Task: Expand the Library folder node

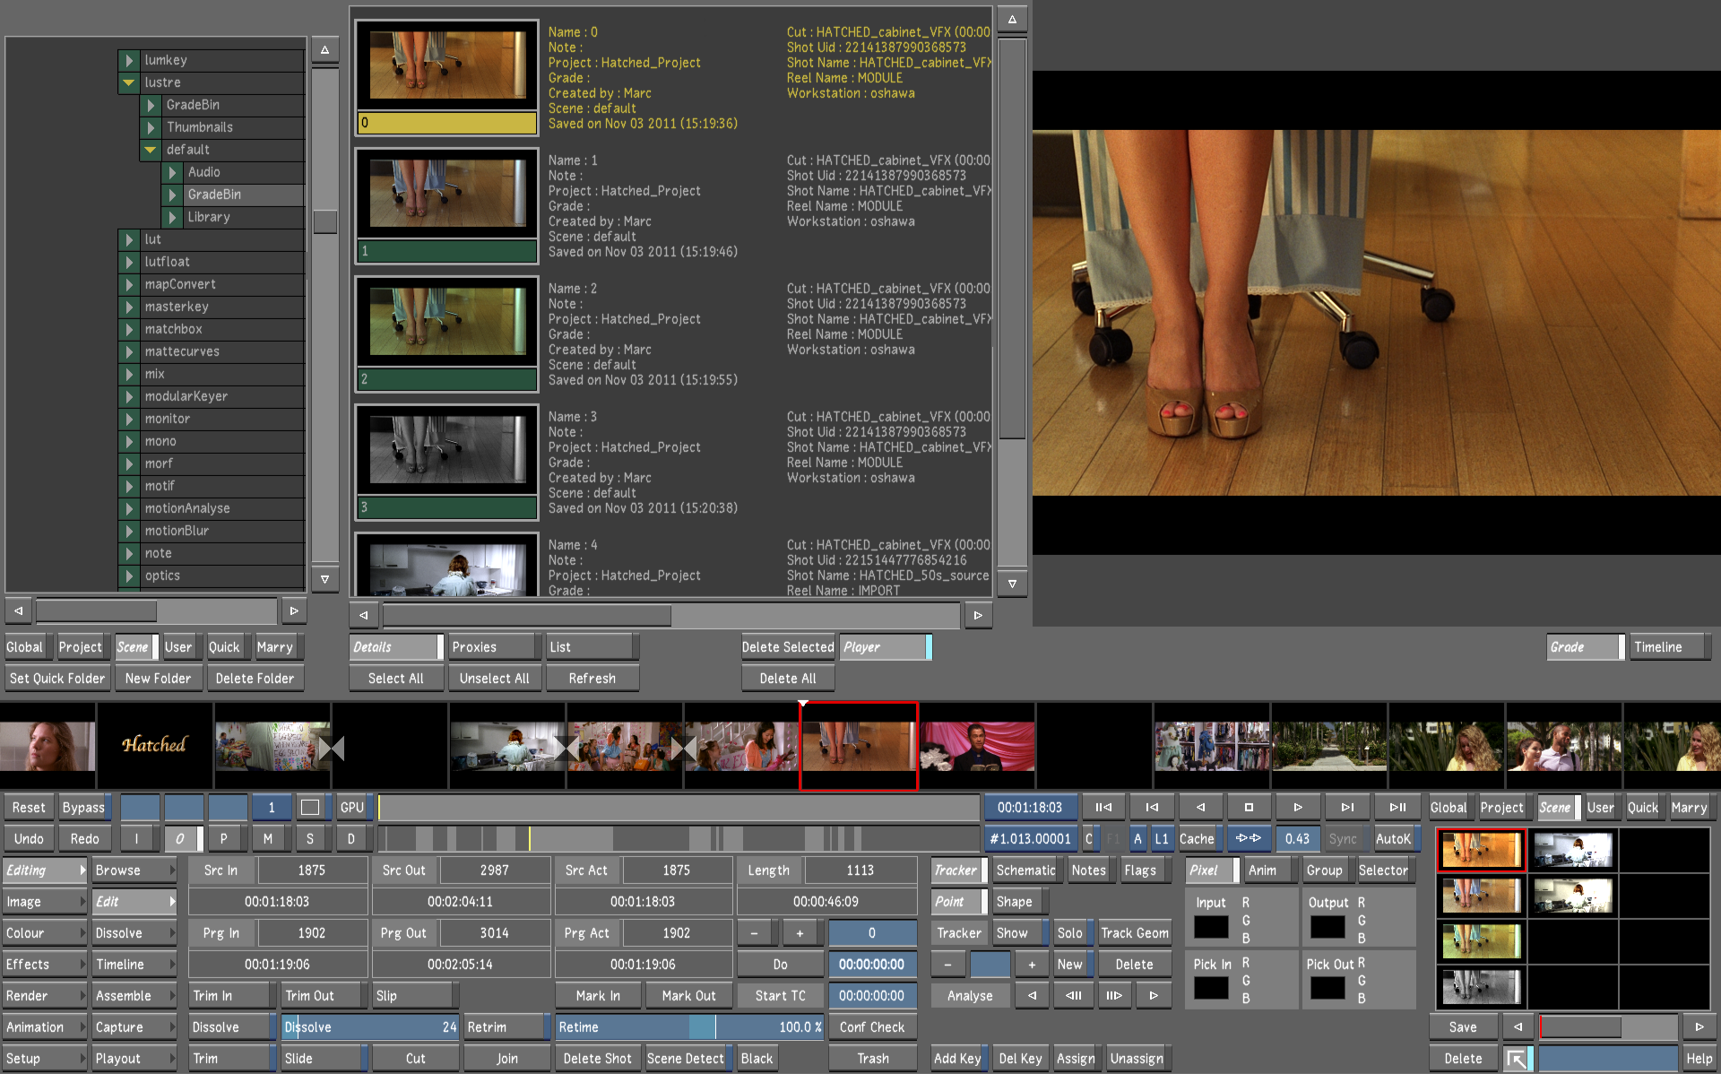Action: click(x=172, y=217)
